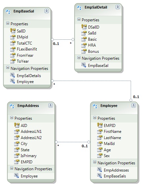Select the State property
The width and height of the screenshot is (143, 185).
[x=25, y=150]
